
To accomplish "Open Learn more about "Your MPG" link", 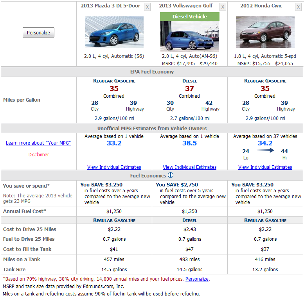I will (x=38, y=143).
